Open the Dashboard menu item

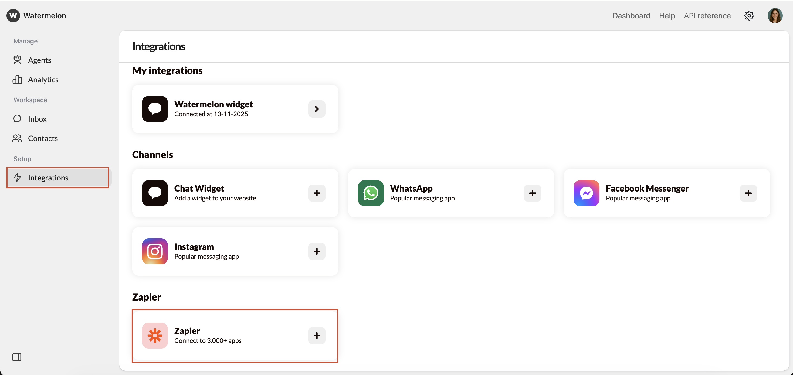click(631, 16)
